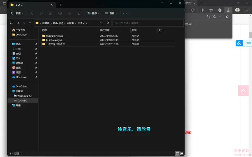Add a new File Explorer tab

(x=61, y=5)
